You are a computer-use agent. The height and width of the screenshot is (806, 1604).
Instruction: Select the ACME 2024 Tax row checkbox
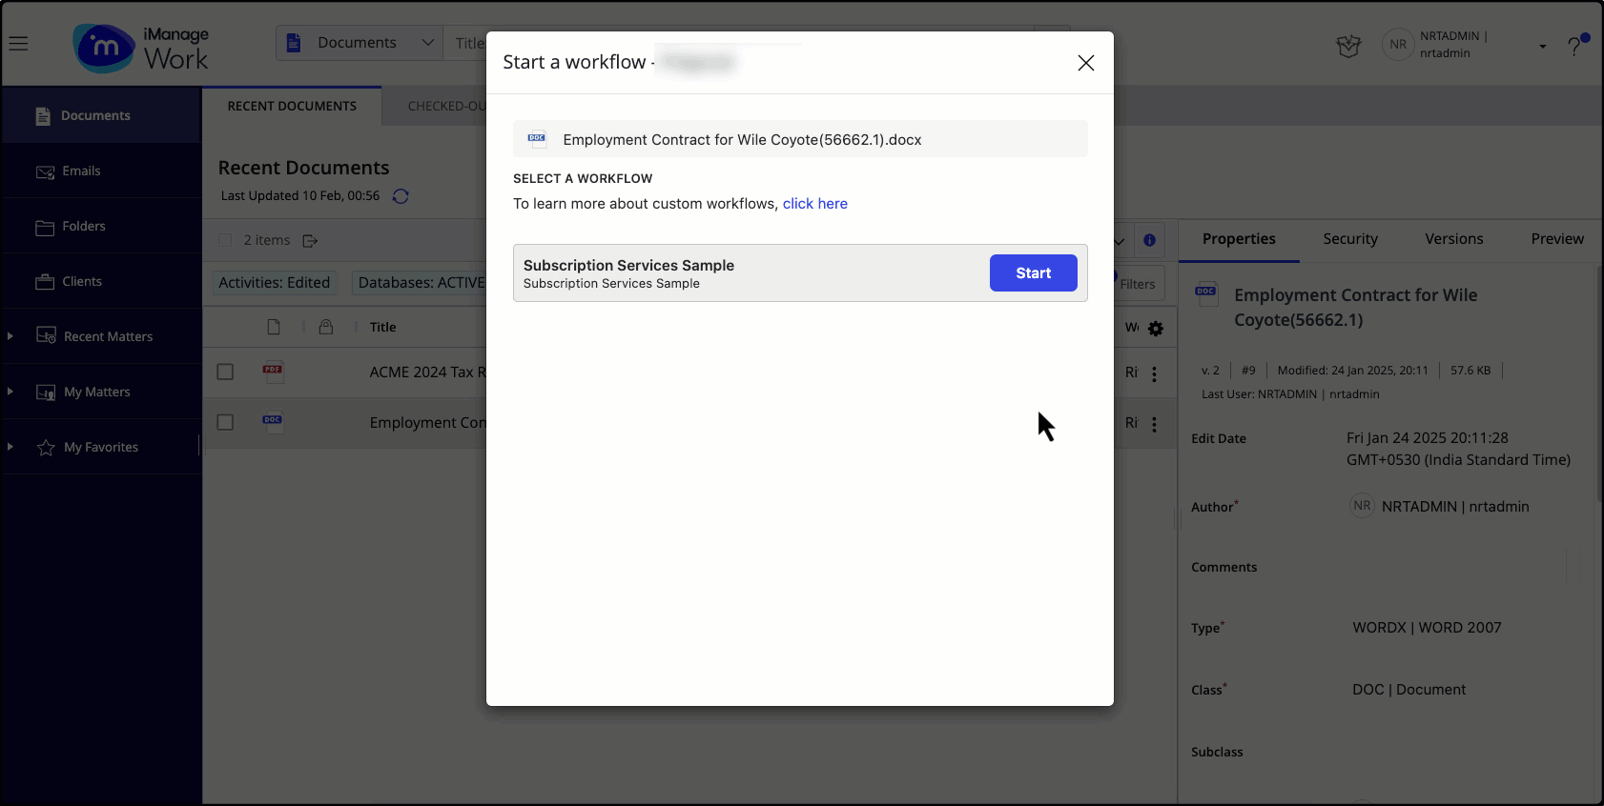click(225, 372)
